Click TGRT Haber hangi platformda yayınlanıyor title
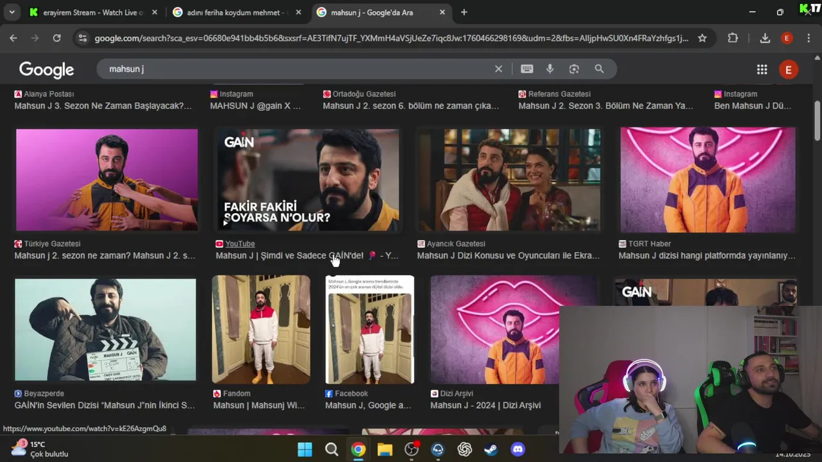Viewport: 822px width, 462px height. tap(707, 255)
